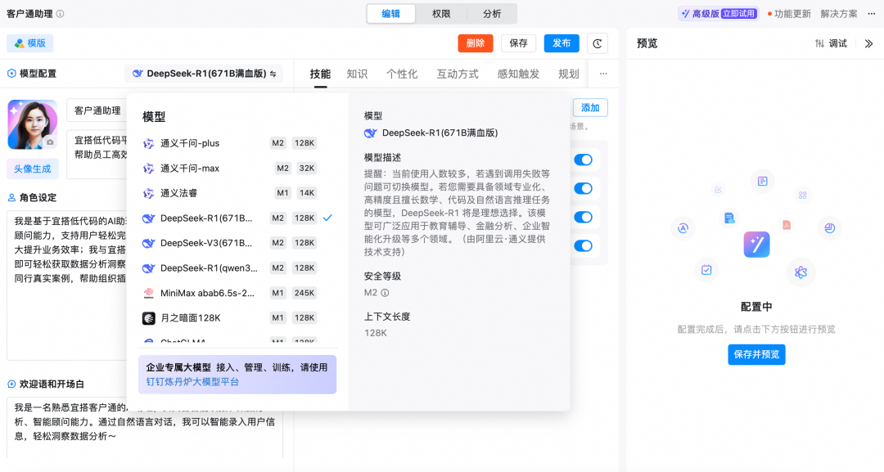Toggle the first skill switch off
This screenshot has width=884, height=472.
583,160
